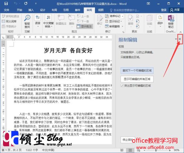Open the 修订 group dialog launcher
Screen dimensions: 184x153
[123, 32]
